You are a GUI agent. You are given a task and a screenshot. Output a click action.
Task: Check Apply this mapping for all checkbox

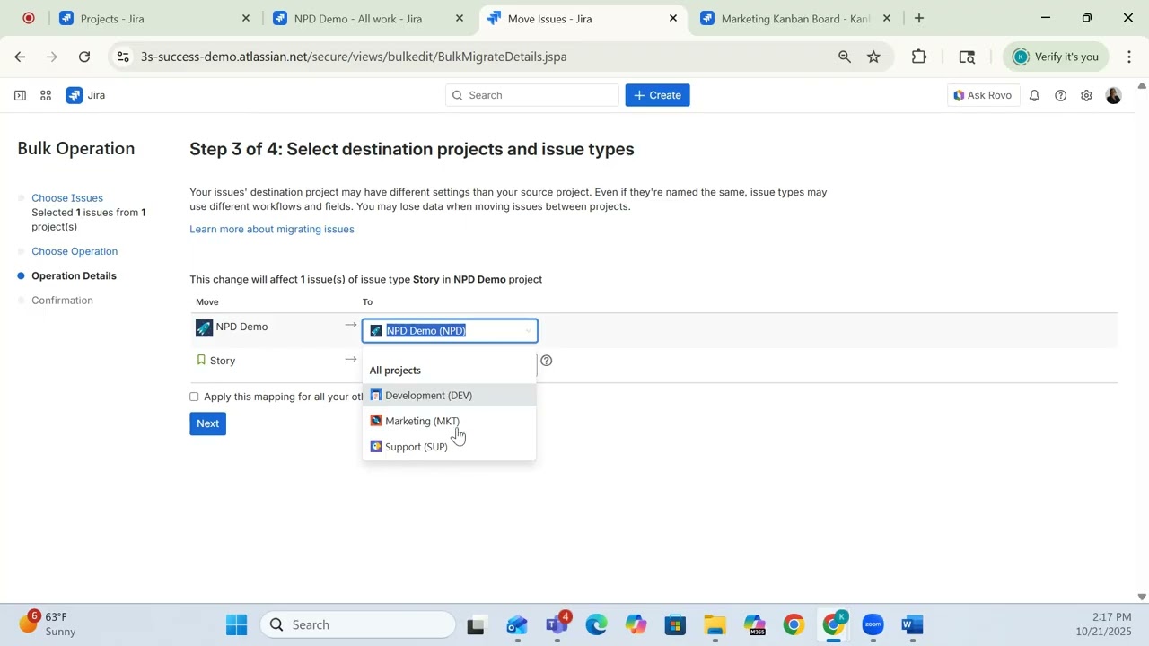click(194, 397)
